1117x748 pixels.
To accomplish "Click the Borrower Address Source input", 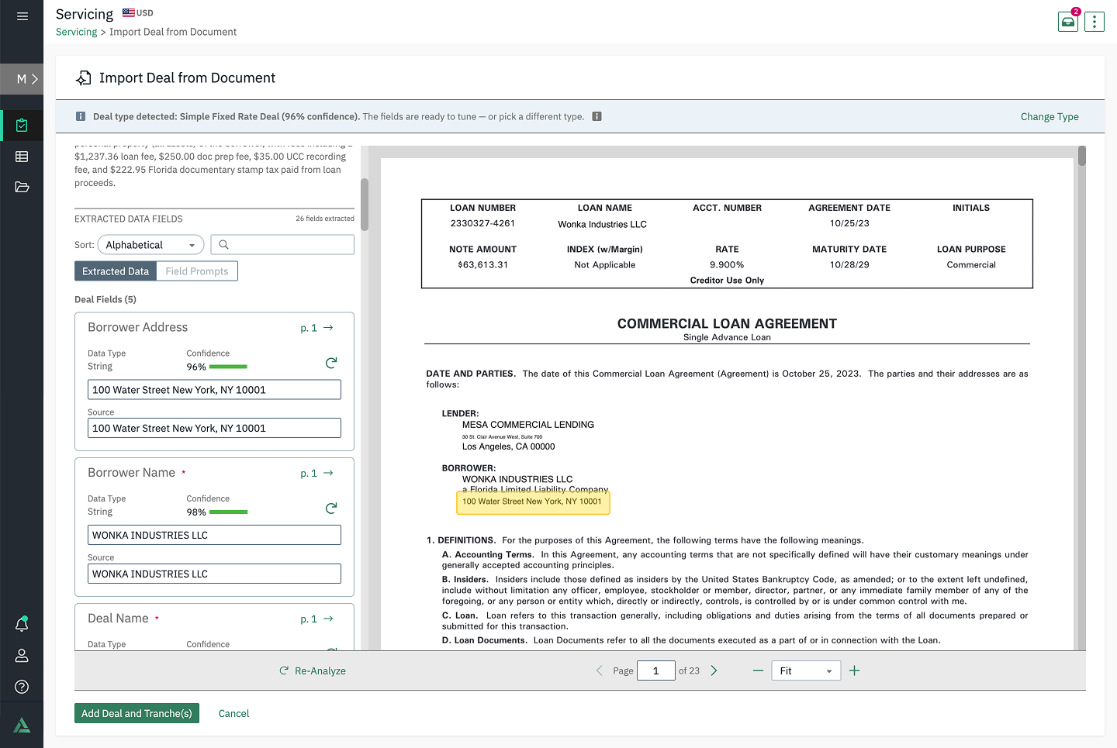I will (214, 428).
